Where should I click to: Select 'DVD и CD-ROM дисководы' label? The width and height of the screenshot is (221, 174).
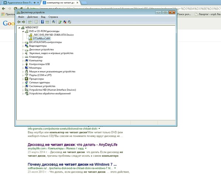44,31
